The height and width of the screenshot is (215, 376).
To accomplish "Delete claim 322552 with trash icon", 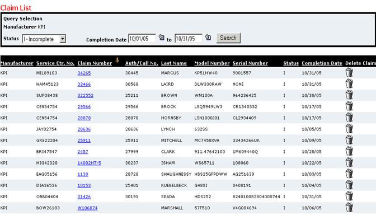I will [349, 95].
